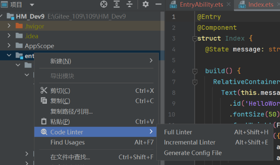The width and height of the screenshot is (280, 165).
Task: Click the word struct on line 3
Action: click(209, 39)
